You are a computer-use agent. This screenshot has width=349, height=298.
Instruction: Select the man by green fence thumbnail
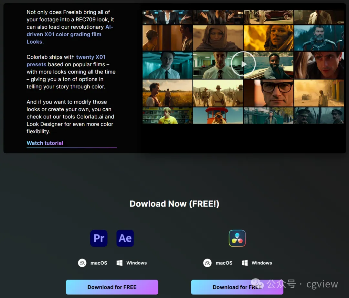tap(269, 116)
